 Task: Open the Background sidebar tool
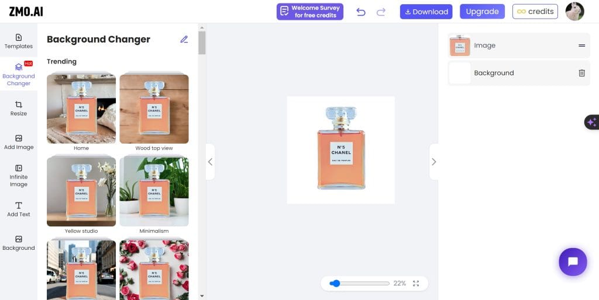click(x=18, y=243)
